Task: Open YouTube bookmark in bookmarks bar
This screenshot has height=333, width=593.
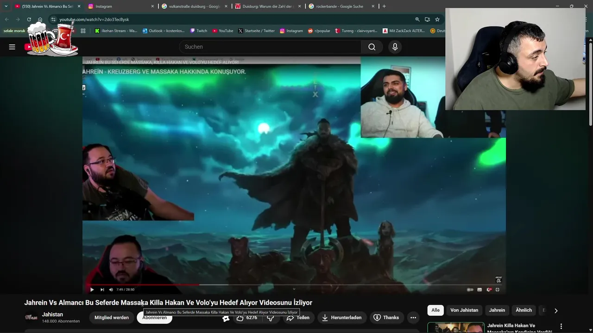Action: coord(223,31)
